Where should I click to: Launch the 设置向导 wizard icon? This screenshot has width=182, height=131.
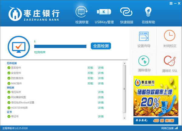[x=144, y=36]
